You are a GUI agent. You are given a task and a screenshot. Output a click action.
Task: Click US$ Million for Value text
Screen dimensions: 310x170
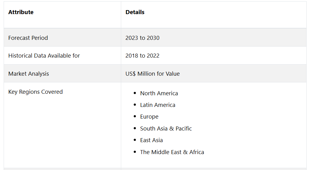click(152, 74)
